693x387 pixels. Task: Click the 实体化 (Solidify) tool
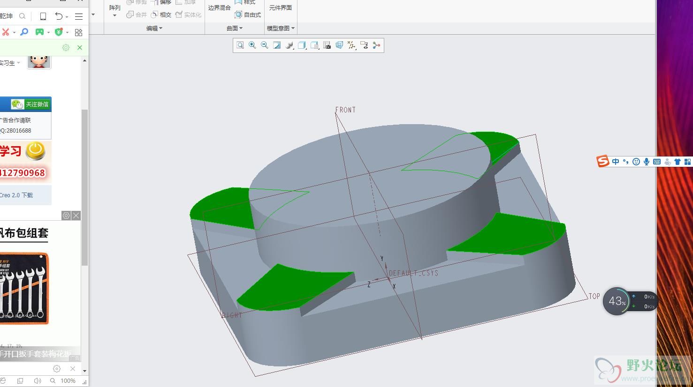188,15
